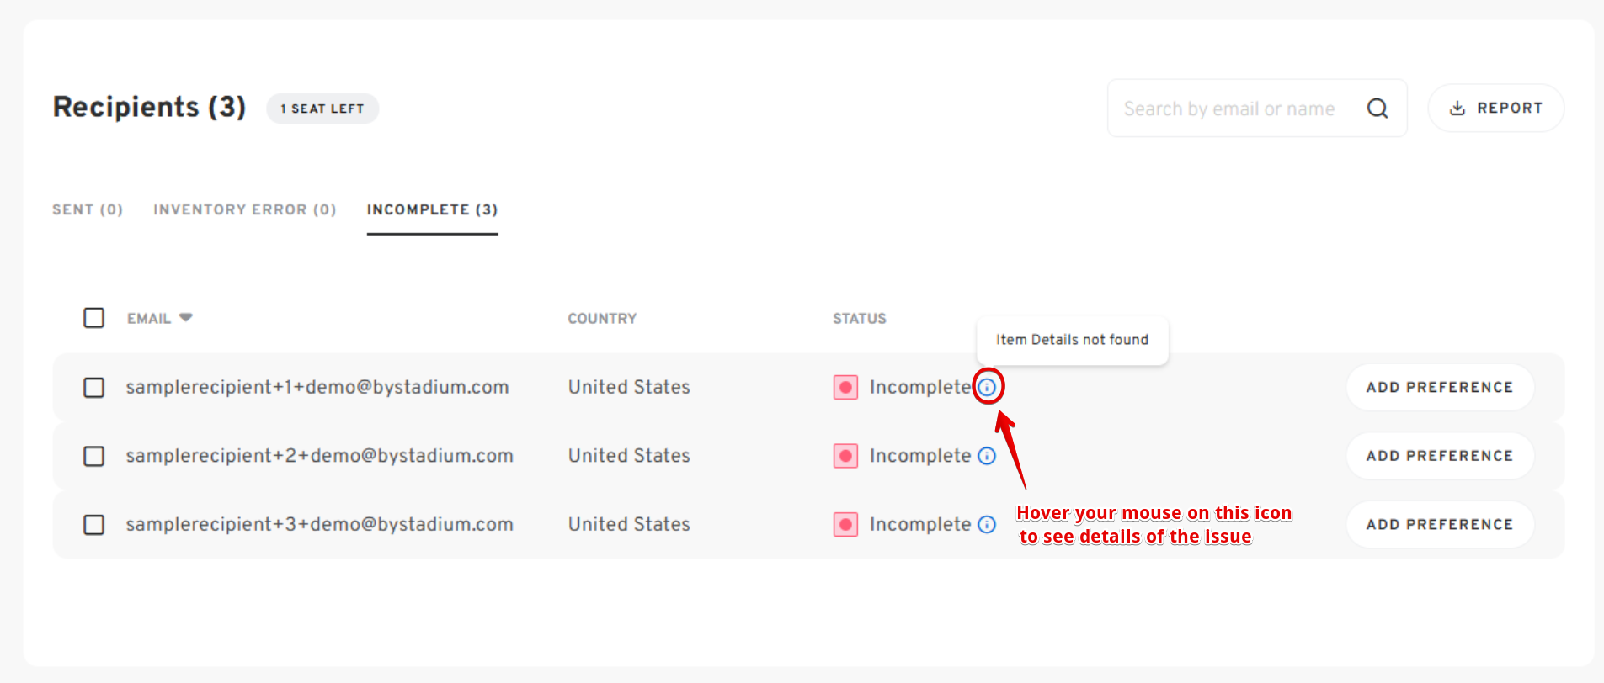Select checkbox for samplerecipient+2+demo@bystadium.com
This screenshot has height=683, width=1604.
(x=94, y=456)
